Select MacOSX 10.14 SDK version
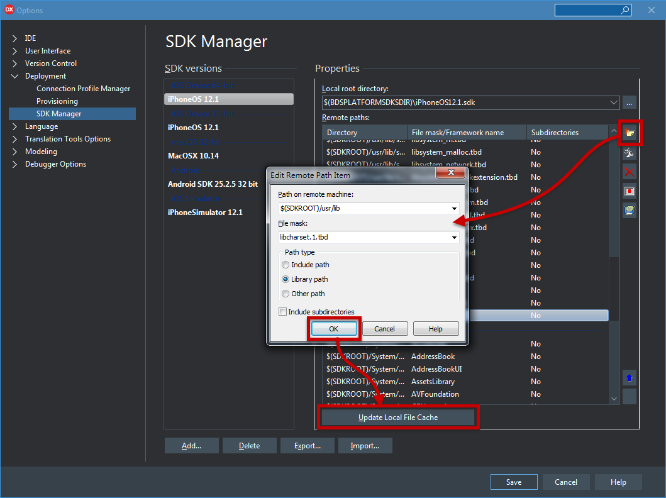The height and width of the screenshot is (498, 666). point(193,156)
